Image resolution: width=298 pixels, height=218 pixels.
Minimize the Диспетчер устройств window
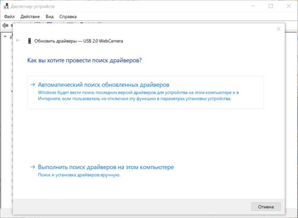(x=253, y=6)
